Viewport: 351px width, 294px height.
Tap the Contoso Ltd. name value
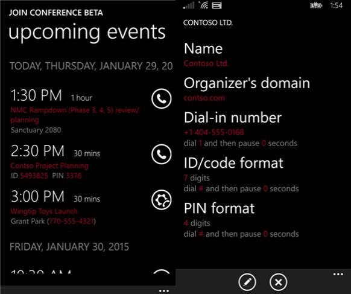coord(206,63)
